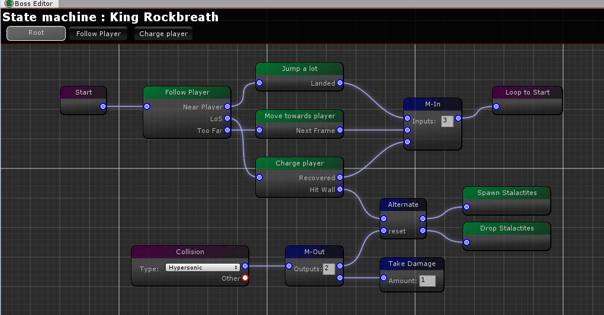This screenshot has width=604, height=315.
Task: Click the M-Out Outputs number field
Action: pyautogui.click(x=329, y=269)
